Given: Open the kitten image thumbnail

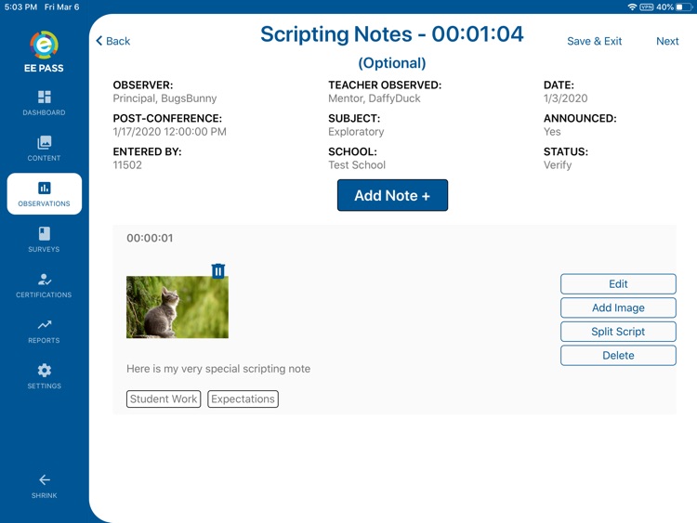Looking at the screenshot, I should pos(178,307).
